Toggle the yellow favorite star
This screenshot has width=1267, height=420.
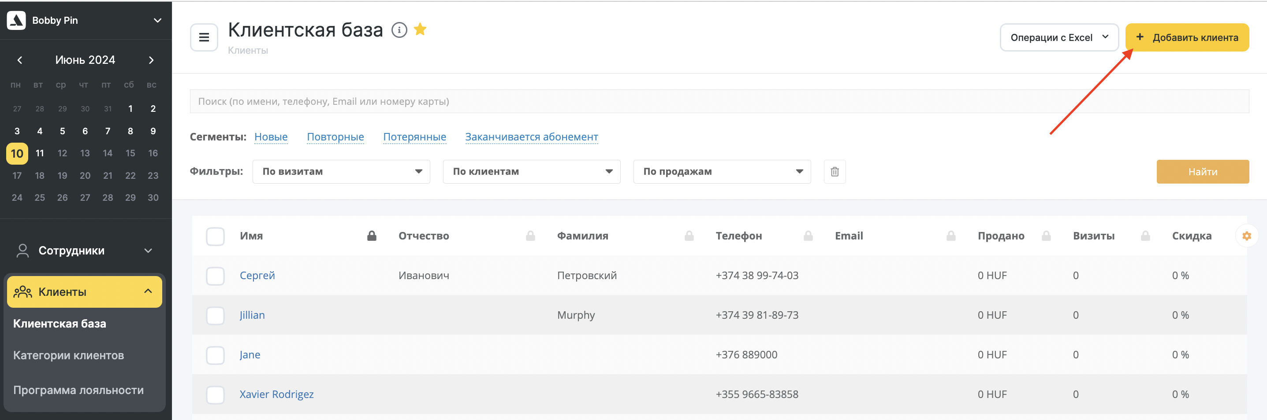point(420,29)
